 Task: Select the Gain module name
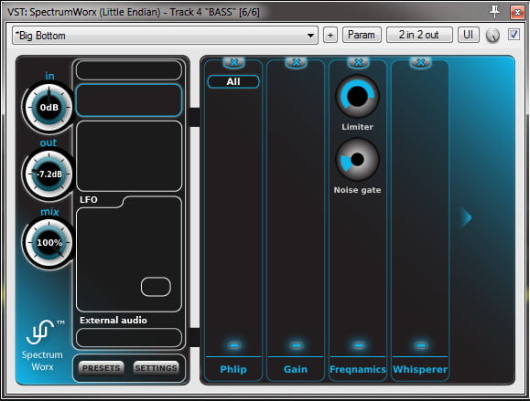296,369
